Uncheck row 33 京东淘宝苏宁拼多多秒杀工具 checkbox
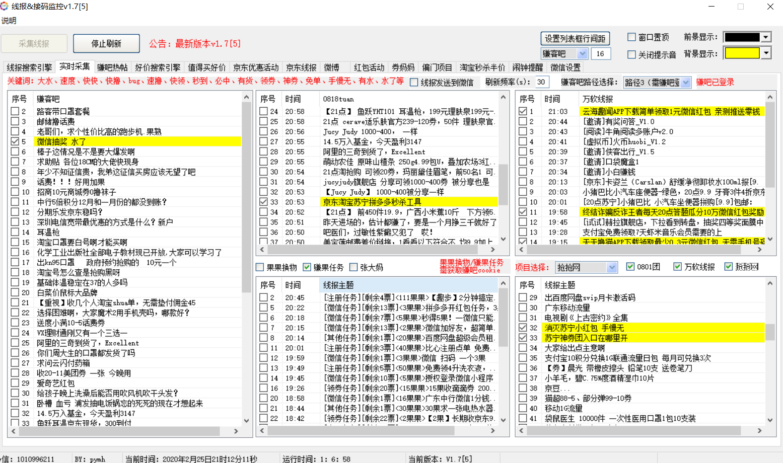This screenshot has width=783, height=463. (263, 202)
